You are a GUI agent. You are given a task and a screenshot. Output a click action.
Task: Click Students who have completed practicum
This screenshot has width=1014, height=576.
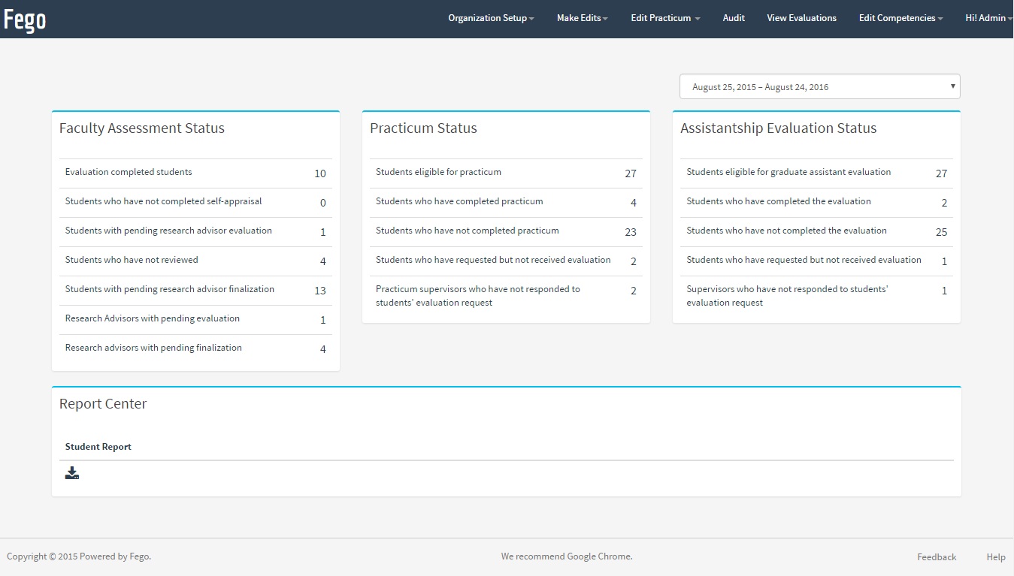(459, 201)
